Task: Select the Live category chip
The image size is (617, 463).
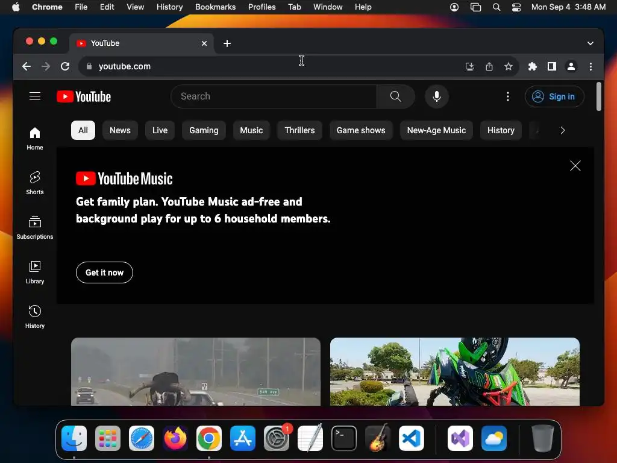Action: coord(160,130)
